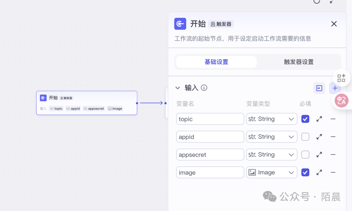The width and height of the screenshot is (352, 211).
Task: Remove the appid variable with minus
Action: [333, 137]
